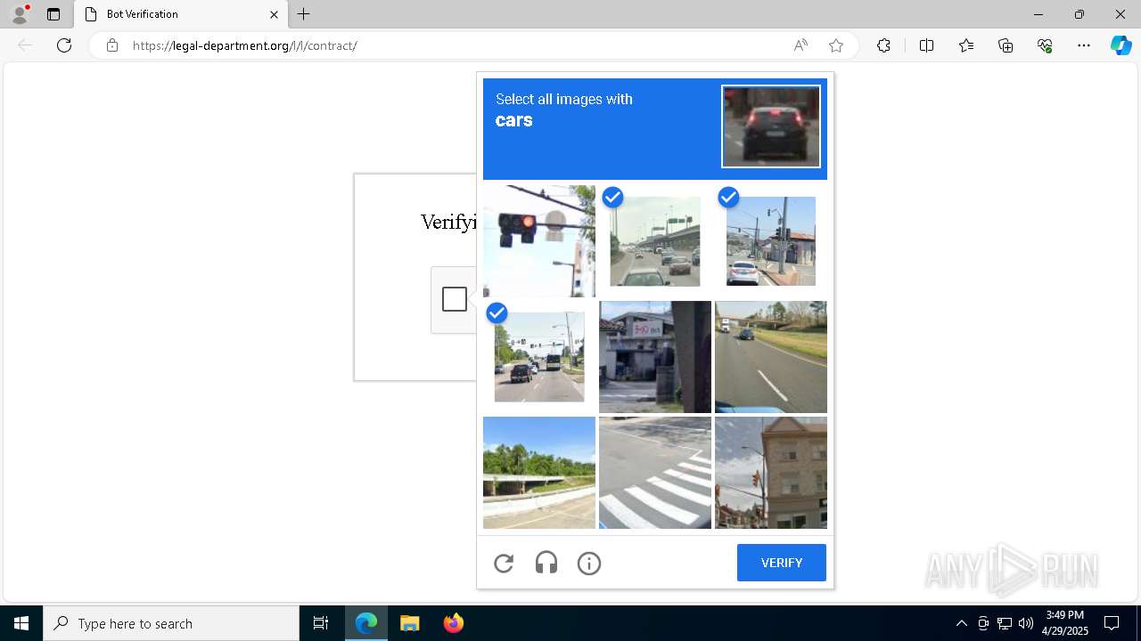Select the traffic light image tile

click(539, 241)
